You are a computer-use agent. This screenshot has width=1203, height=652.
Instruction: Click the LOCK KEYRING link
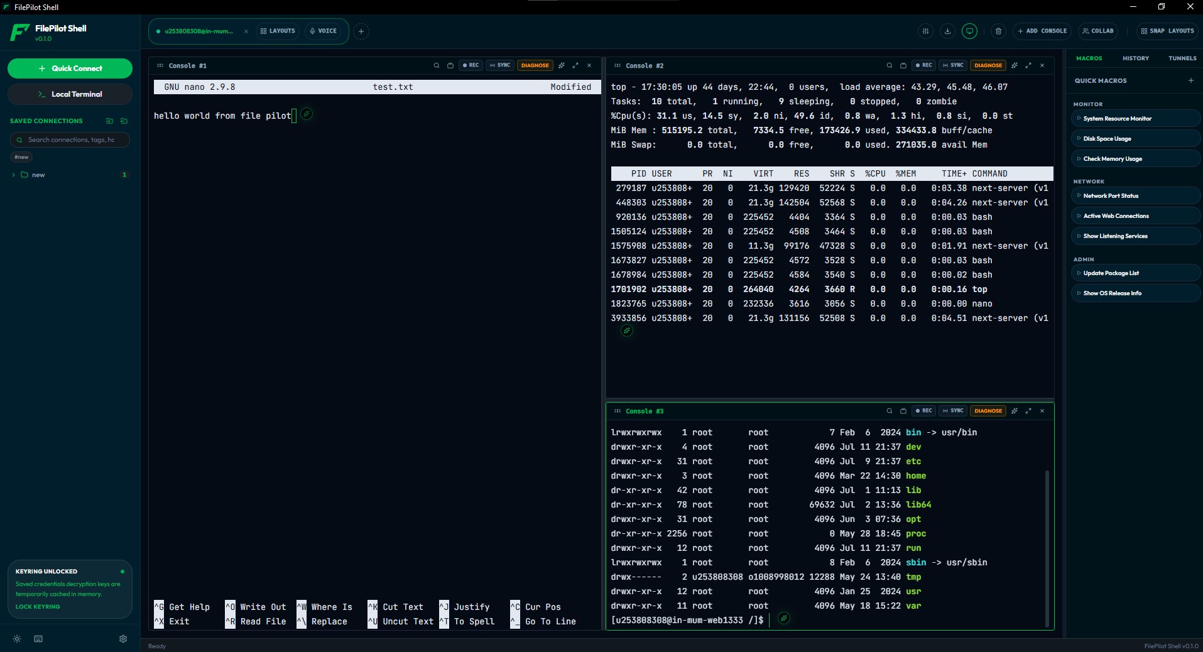point(38,607)
